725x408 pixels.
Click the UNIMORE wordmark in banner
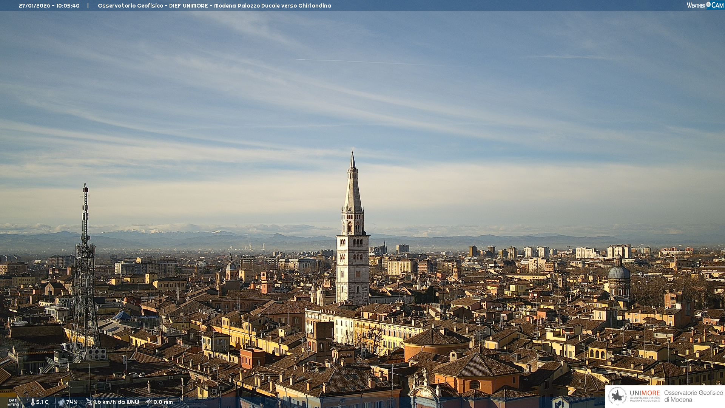coord(645,393)
